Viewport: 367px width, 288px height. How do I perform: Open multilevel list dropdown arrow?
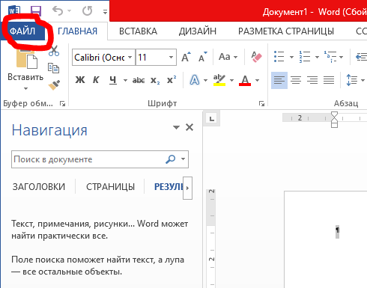coord(341,57)
